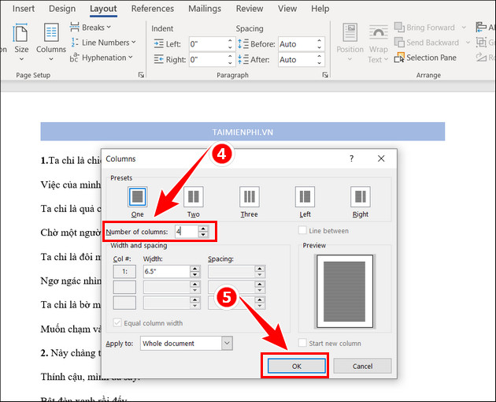Launch Paragraph settings dialog launcher
Image resolution: width=496 pixels, height=402 pixels.
tap(325, 75)
